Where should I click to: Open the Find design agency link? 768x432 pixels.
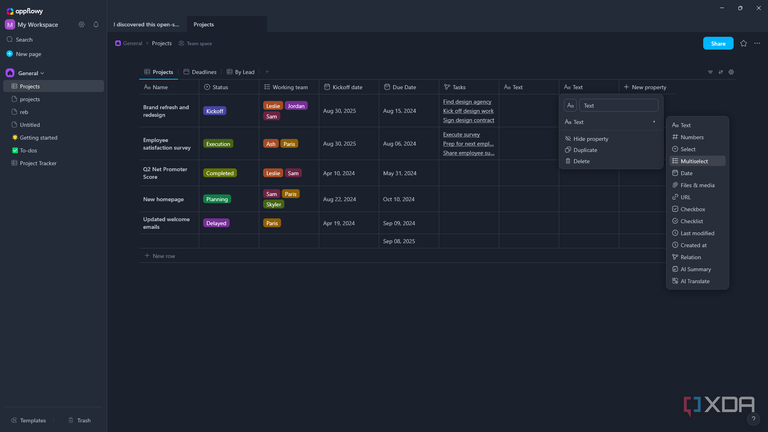coord(467,102)
